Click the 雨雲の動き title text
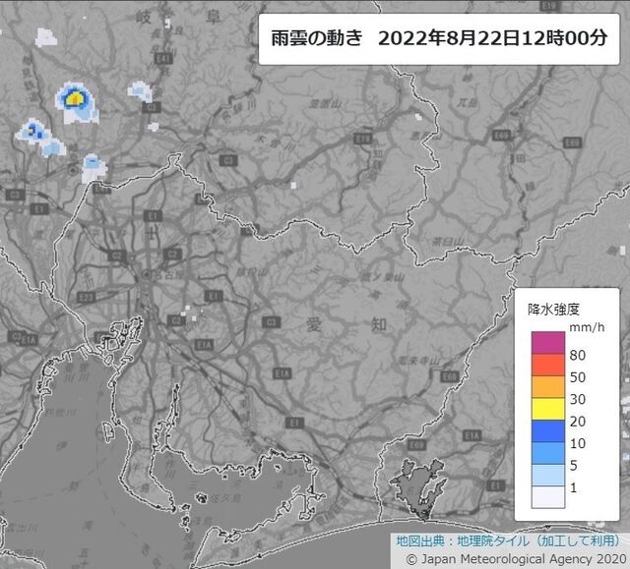Screen dimensions: 630x569 coord(317,38)
